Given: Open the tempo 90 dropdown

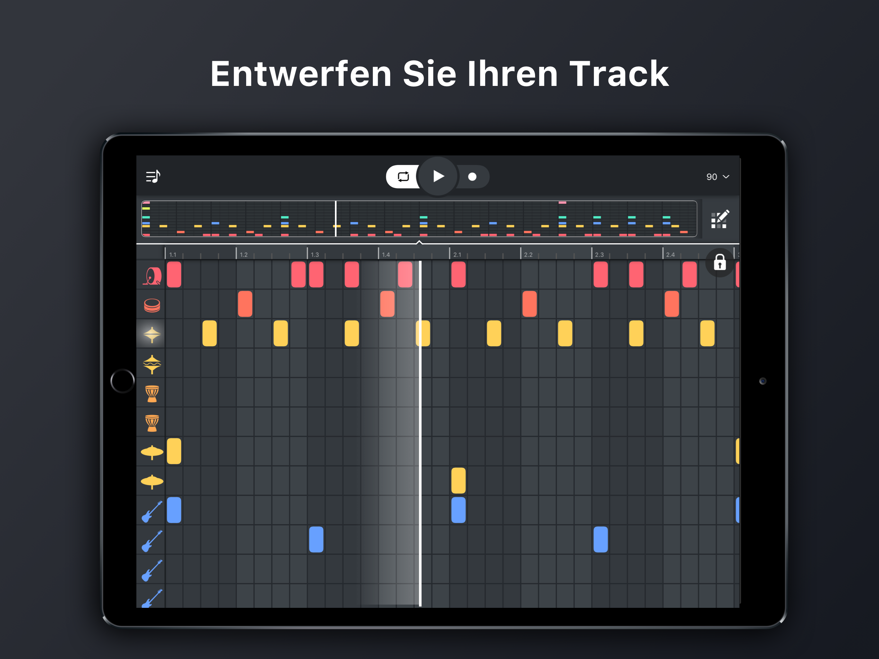Looking at the screenshot, I should [x=717, y=176].
